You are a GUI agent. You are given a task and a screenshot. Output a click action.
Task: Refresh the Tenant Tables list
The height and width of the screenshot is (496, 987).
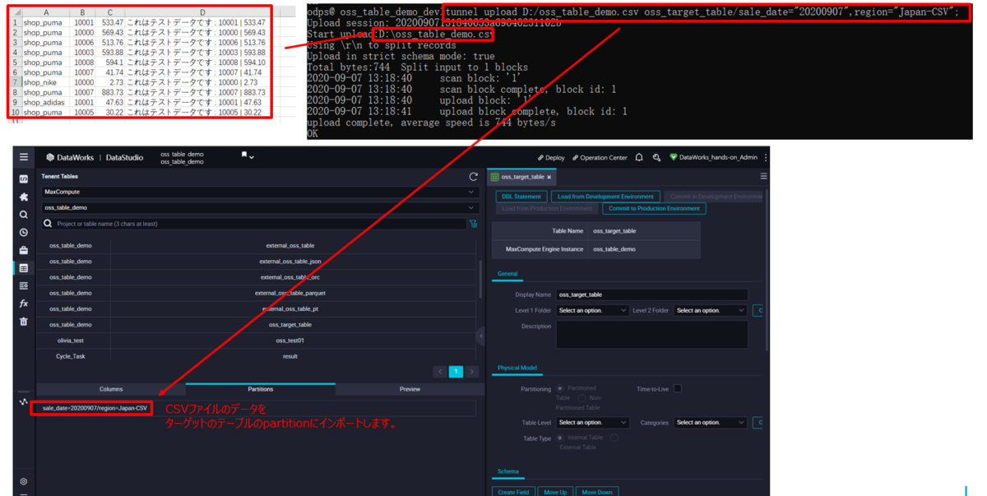point(473,176)
